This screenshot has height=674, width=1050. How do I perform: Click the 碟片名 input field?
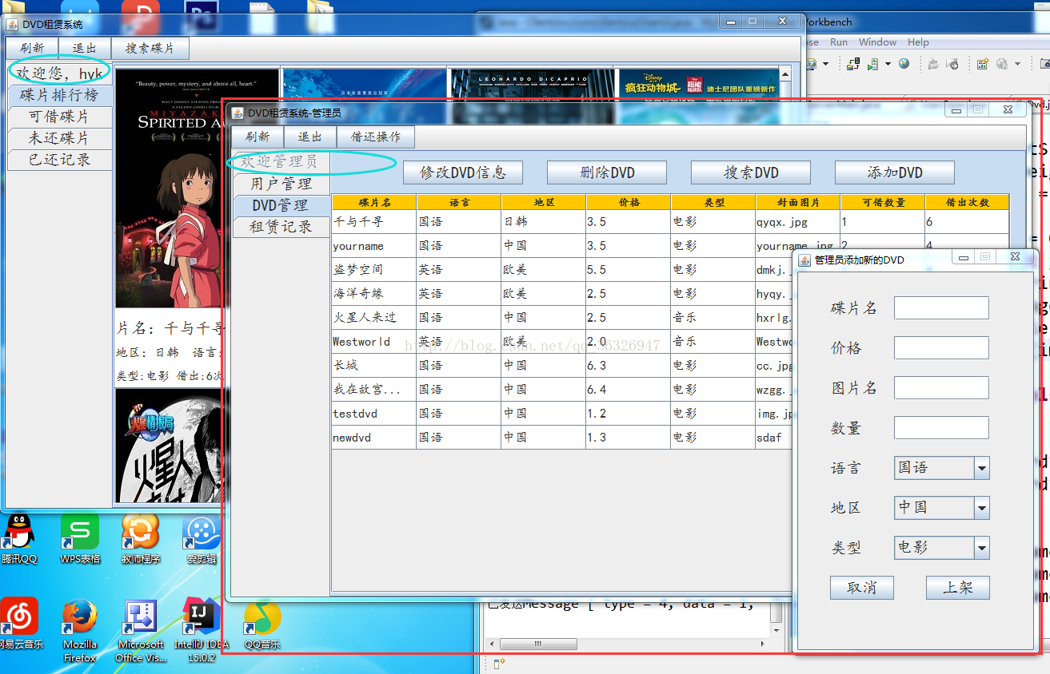tap(941, 308)
